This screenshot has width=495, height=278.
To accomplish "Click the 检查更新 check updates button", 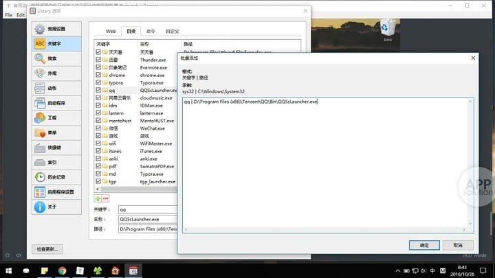I will click(47, 249).
